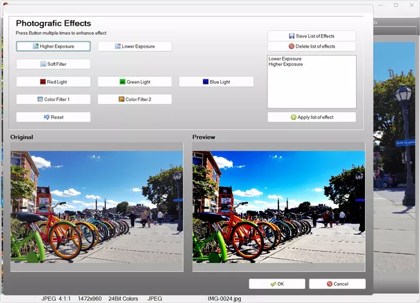Click the Higher Exposure button
The height and width of the screenshot is (303, 420).
53,46
